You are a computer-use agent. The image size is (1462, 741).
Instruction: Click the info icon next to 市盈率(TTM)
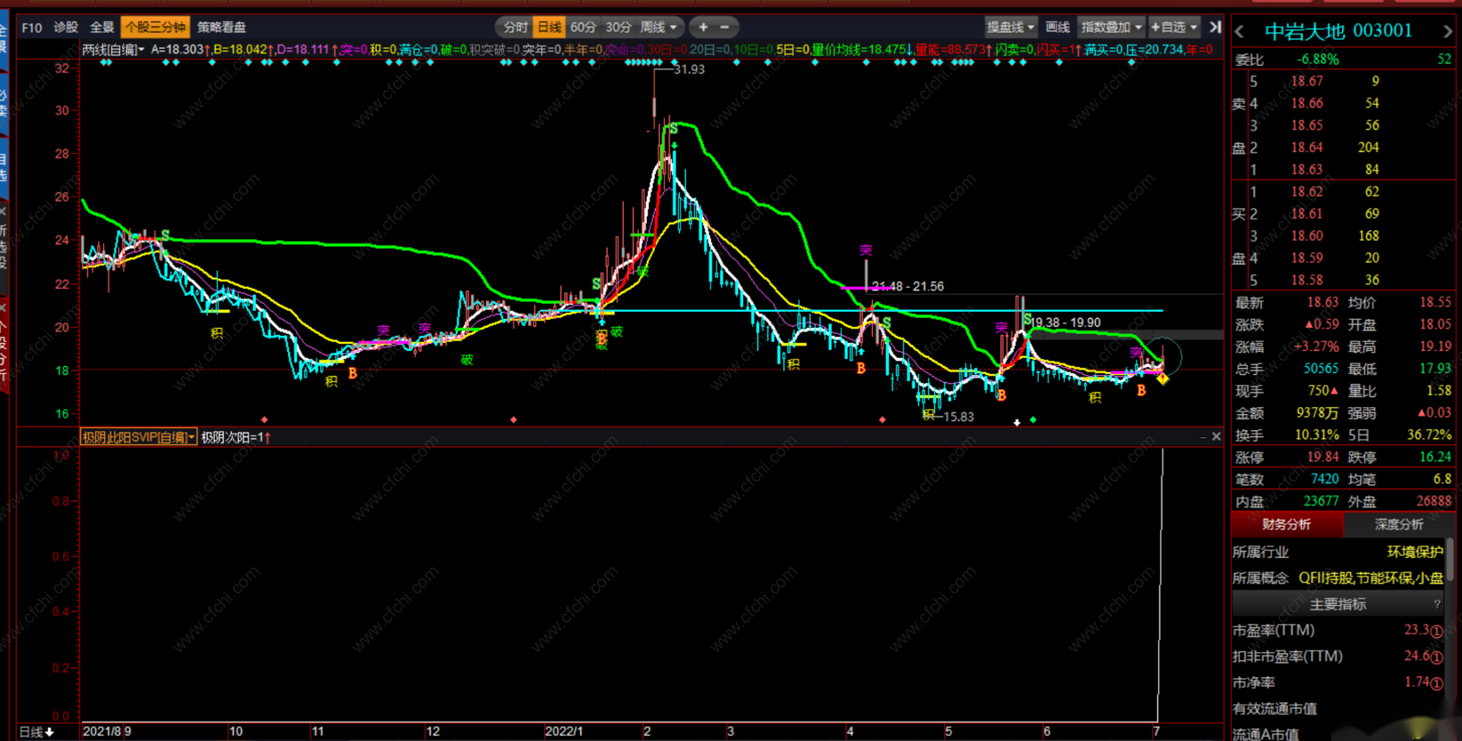(1436, 631)
